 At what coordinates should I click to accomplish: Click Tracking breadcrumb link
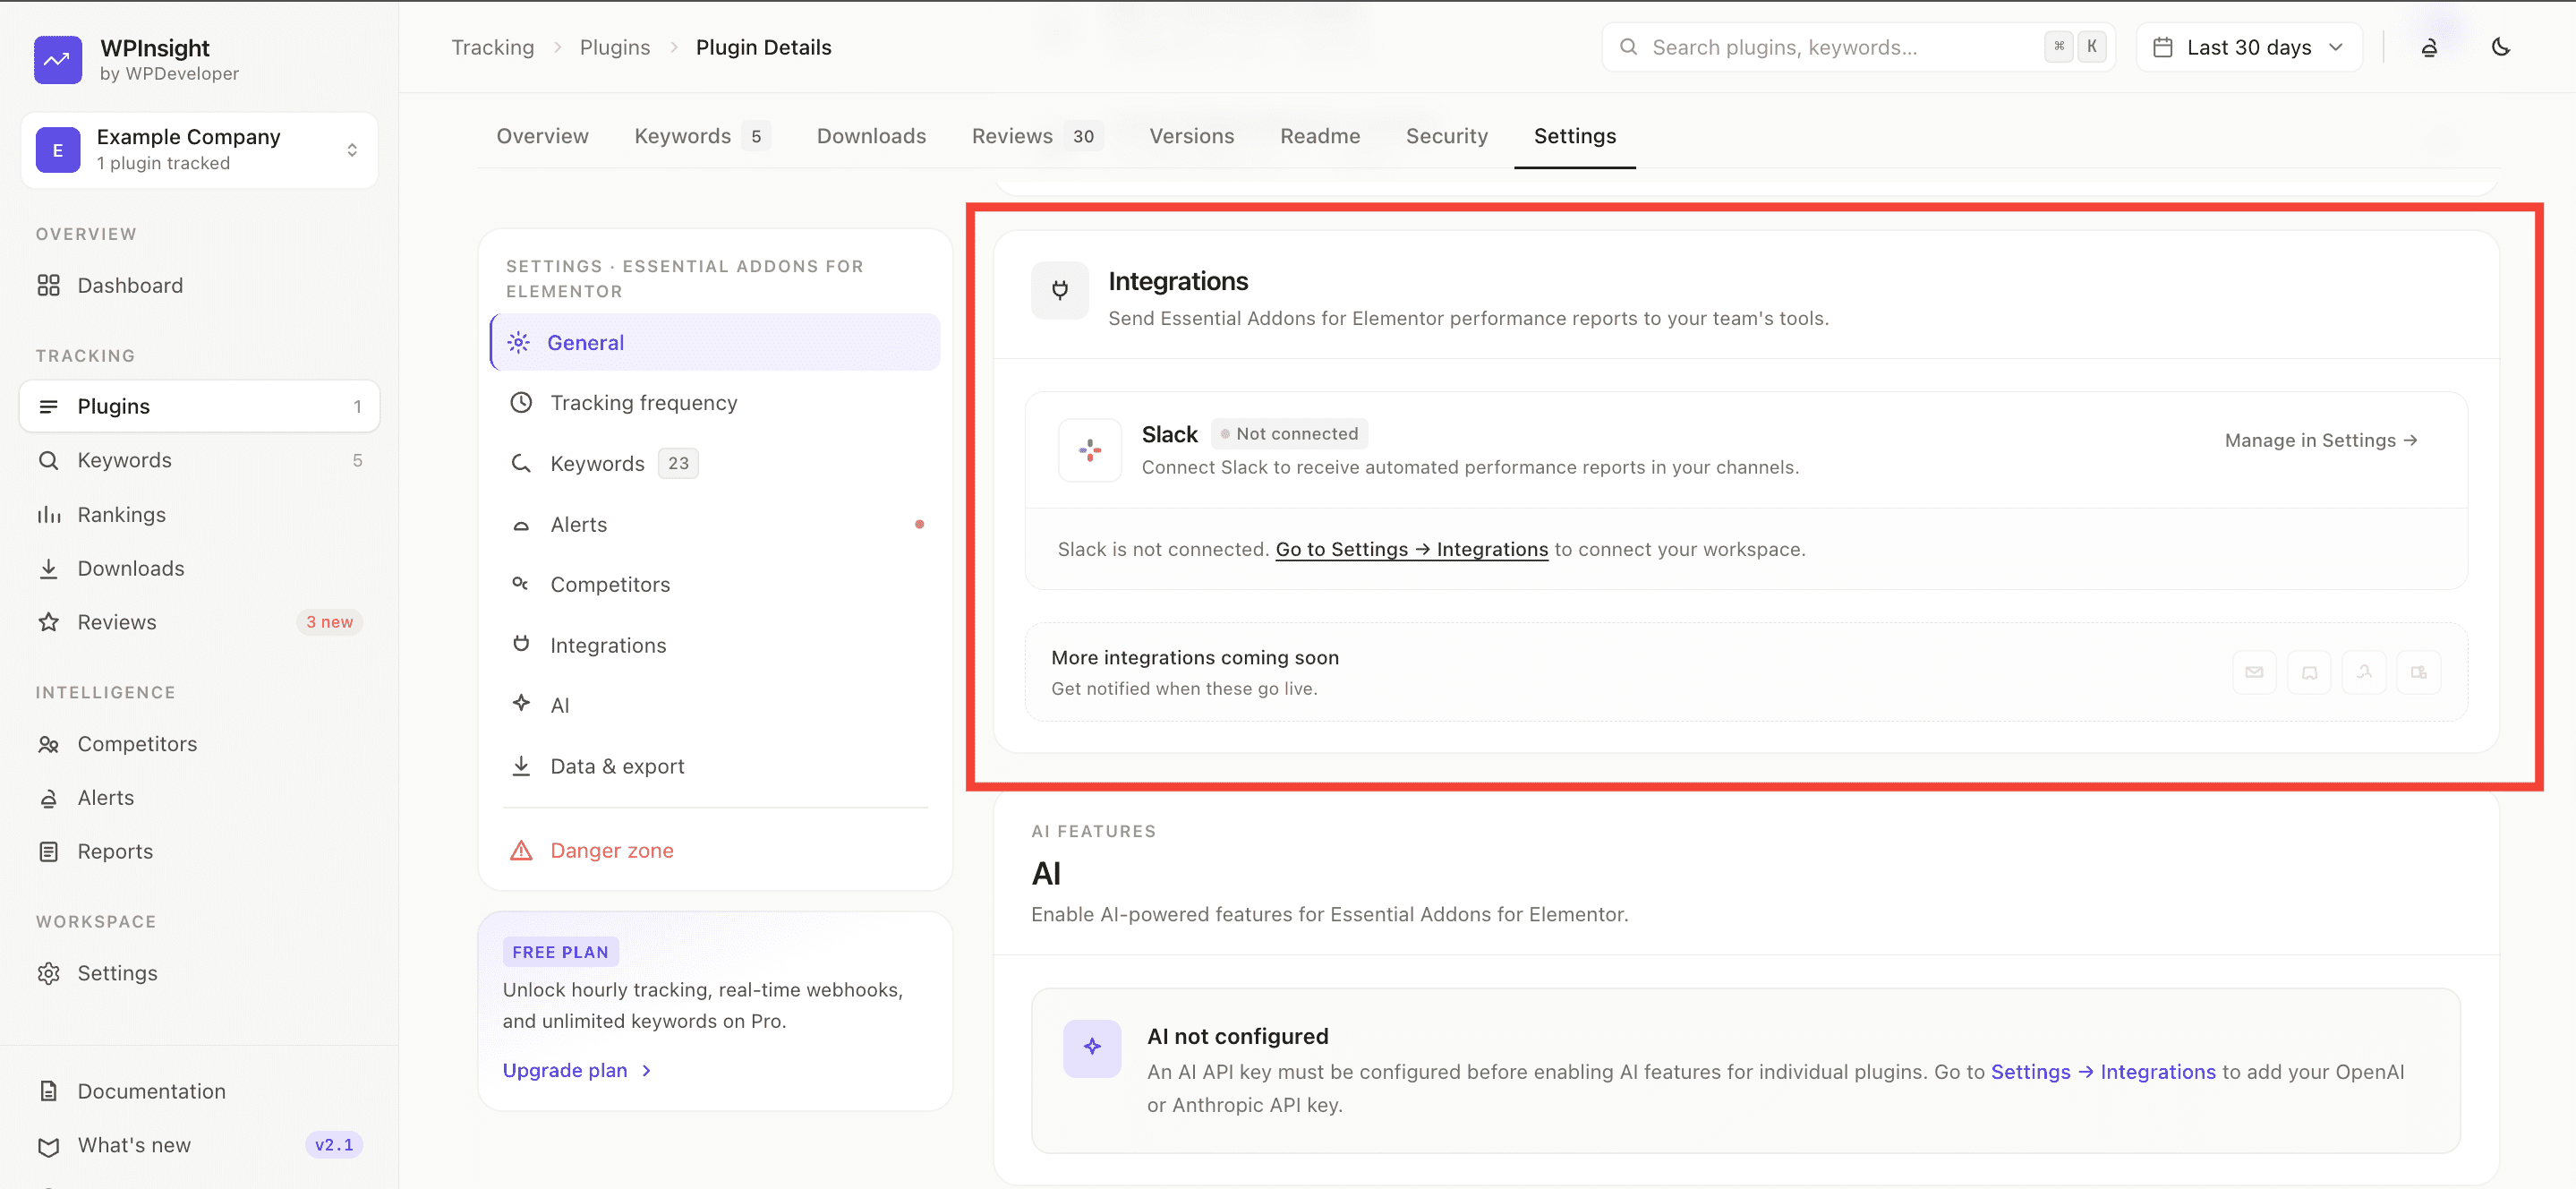coord(492,47)
